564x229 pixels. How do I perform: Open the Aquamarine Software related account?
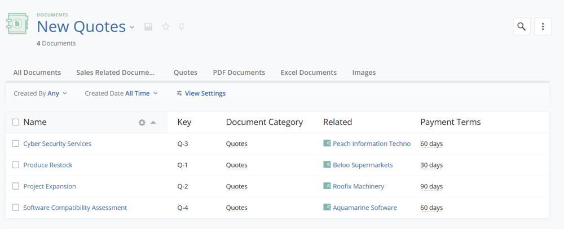[x=364, y=208]
